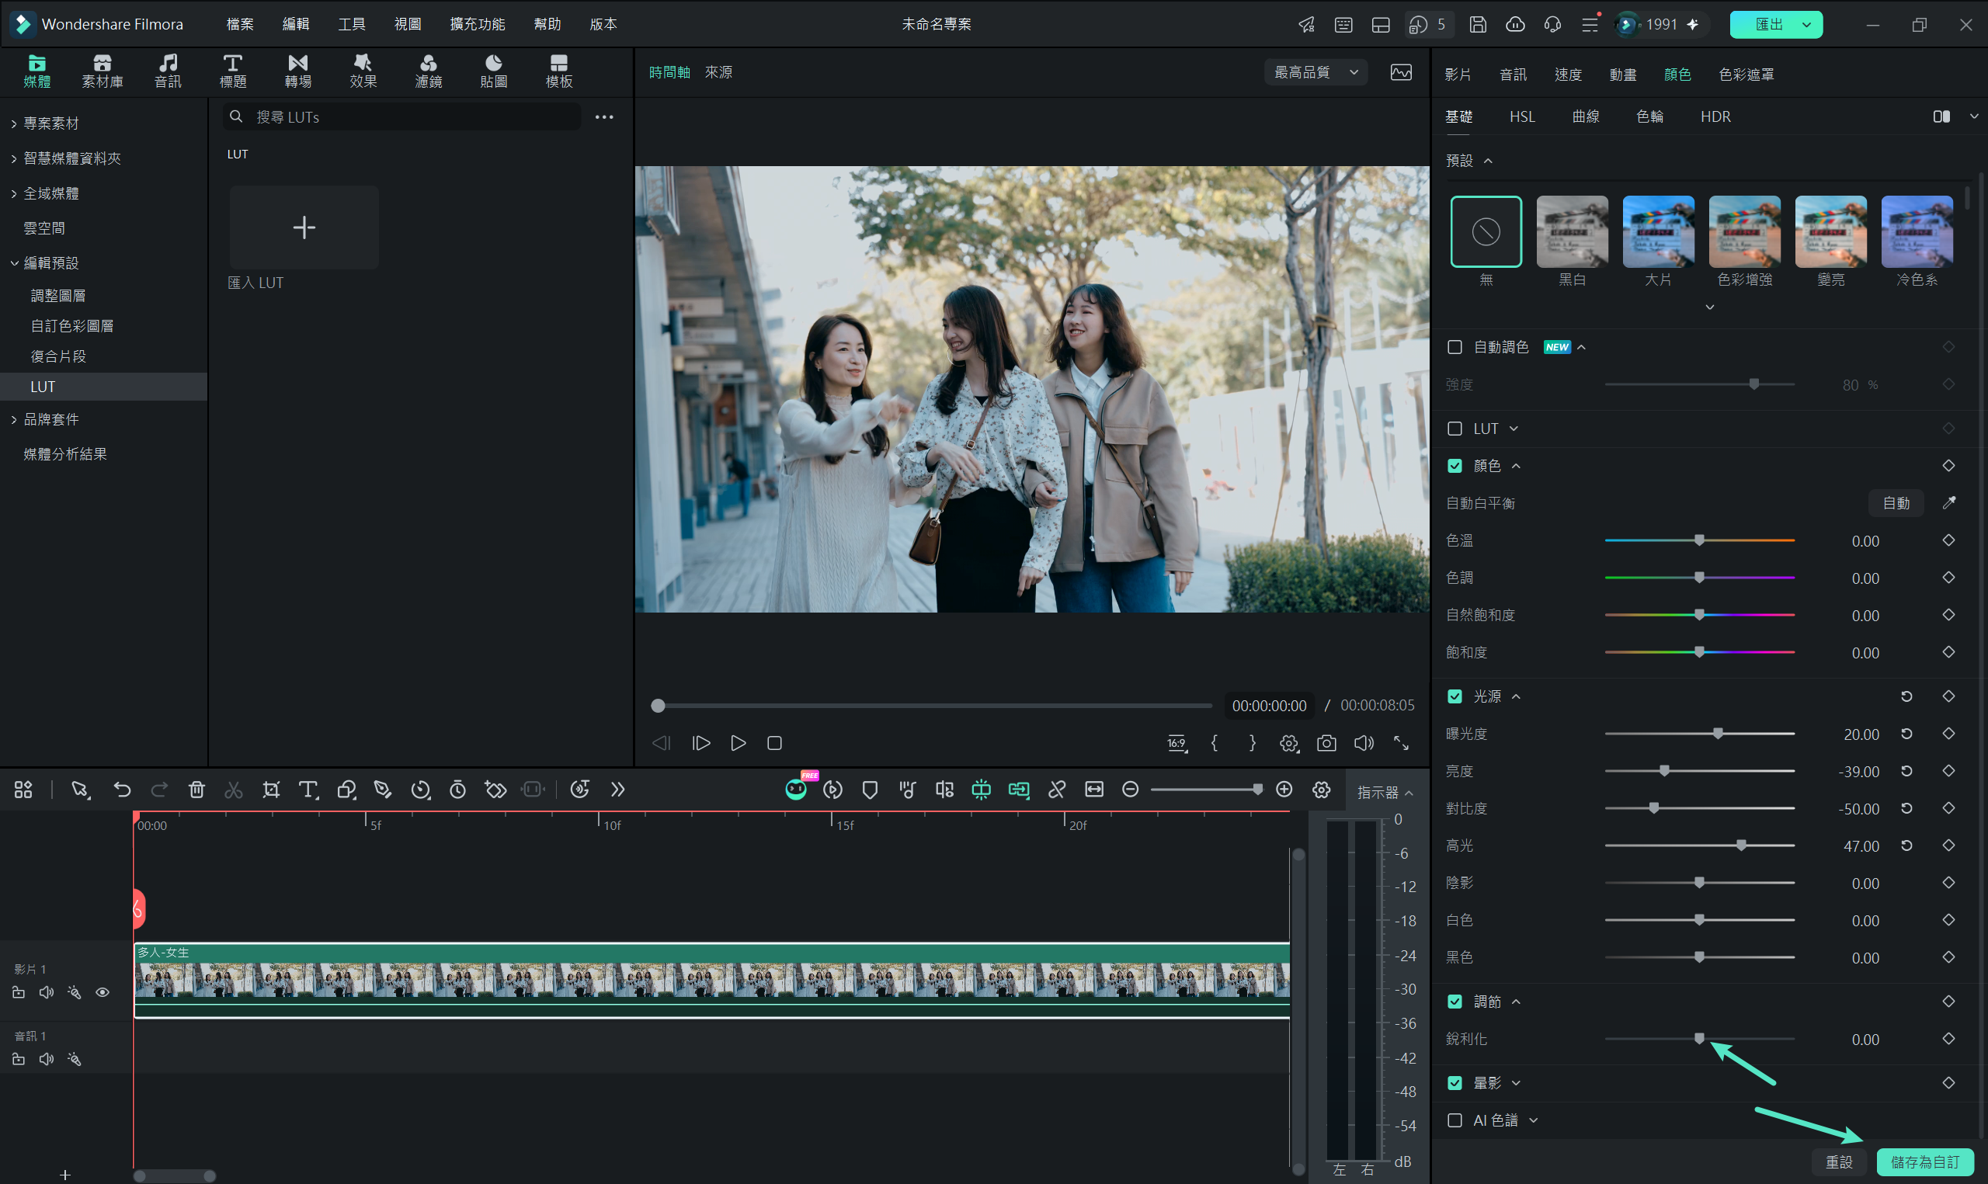Toggle visibility eye of 影片 1 track
The width and height of the screenshot is (1988, 1184).
[x=103, y=992]
